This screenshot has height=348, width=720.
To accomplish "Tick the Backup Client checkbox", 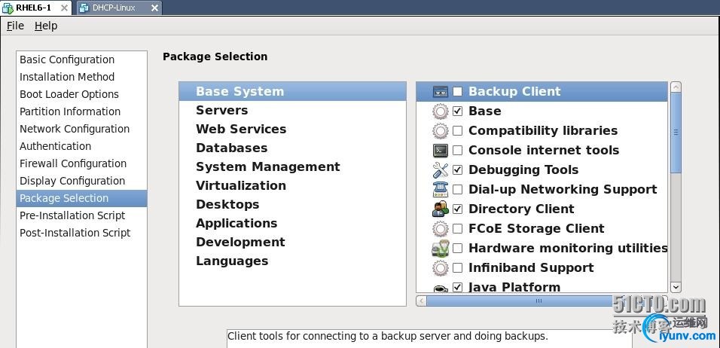I will [457, 92].
